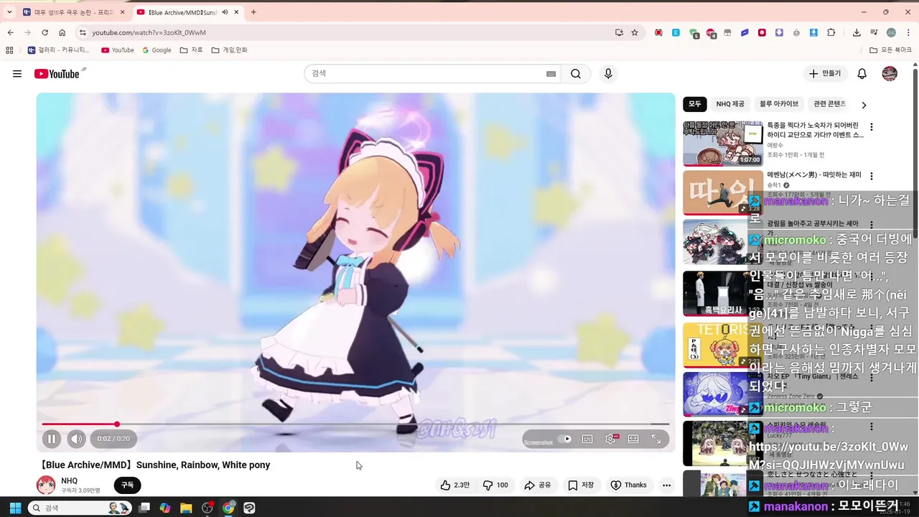
Task: Toggle the autoplay switch in the player
Action: point(565,439)
